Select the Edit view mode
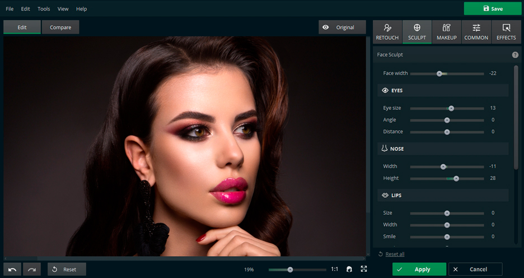 tap(22, 27)
